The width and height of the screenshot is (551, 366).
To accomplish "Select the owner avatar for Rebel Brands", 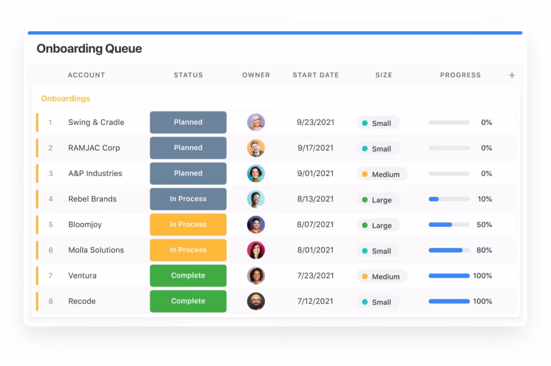I will (x=256, y=199).
